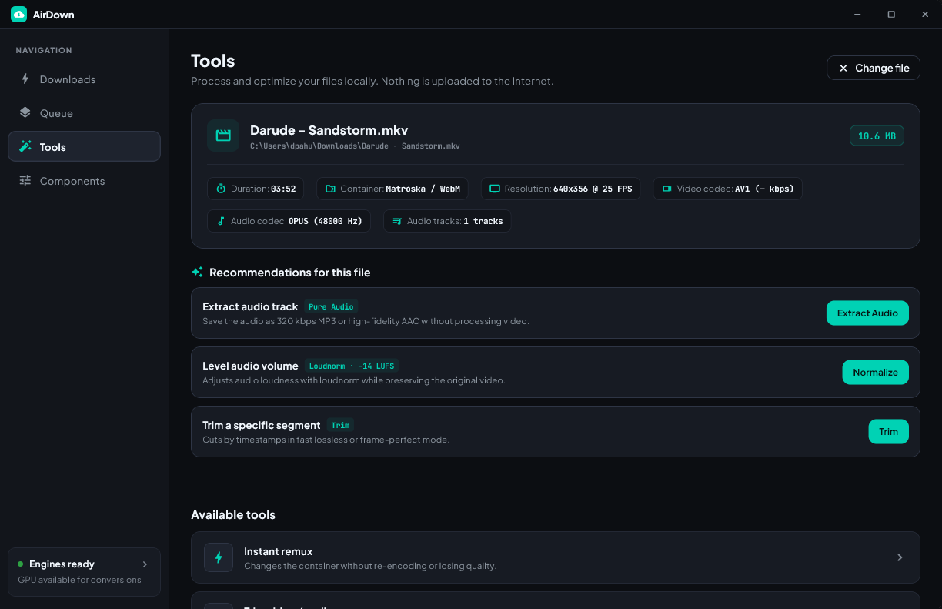Viewport: 942px width, 609px height.
Task: Click the Loudnorm -14 LUFS tag
Action: click(x=352, y=366)
